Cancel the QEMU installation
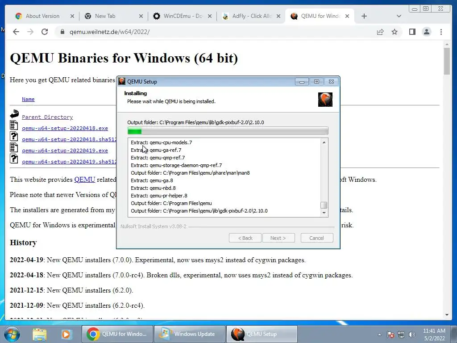 click(x=317, y=238)
